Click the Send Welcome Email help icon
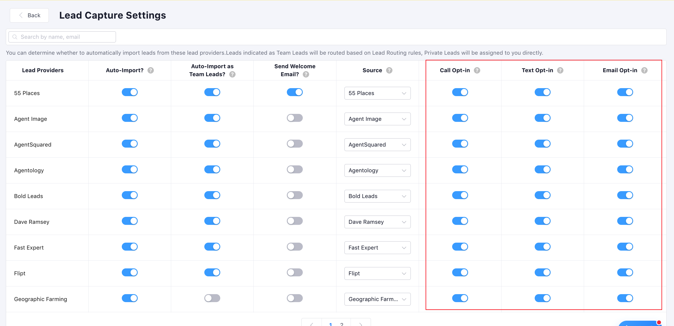Screen dimensions: 674x326 [306, 74]
